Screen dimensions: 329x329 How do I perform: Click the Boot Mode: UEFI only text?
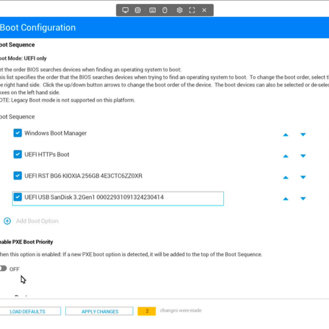23,58
